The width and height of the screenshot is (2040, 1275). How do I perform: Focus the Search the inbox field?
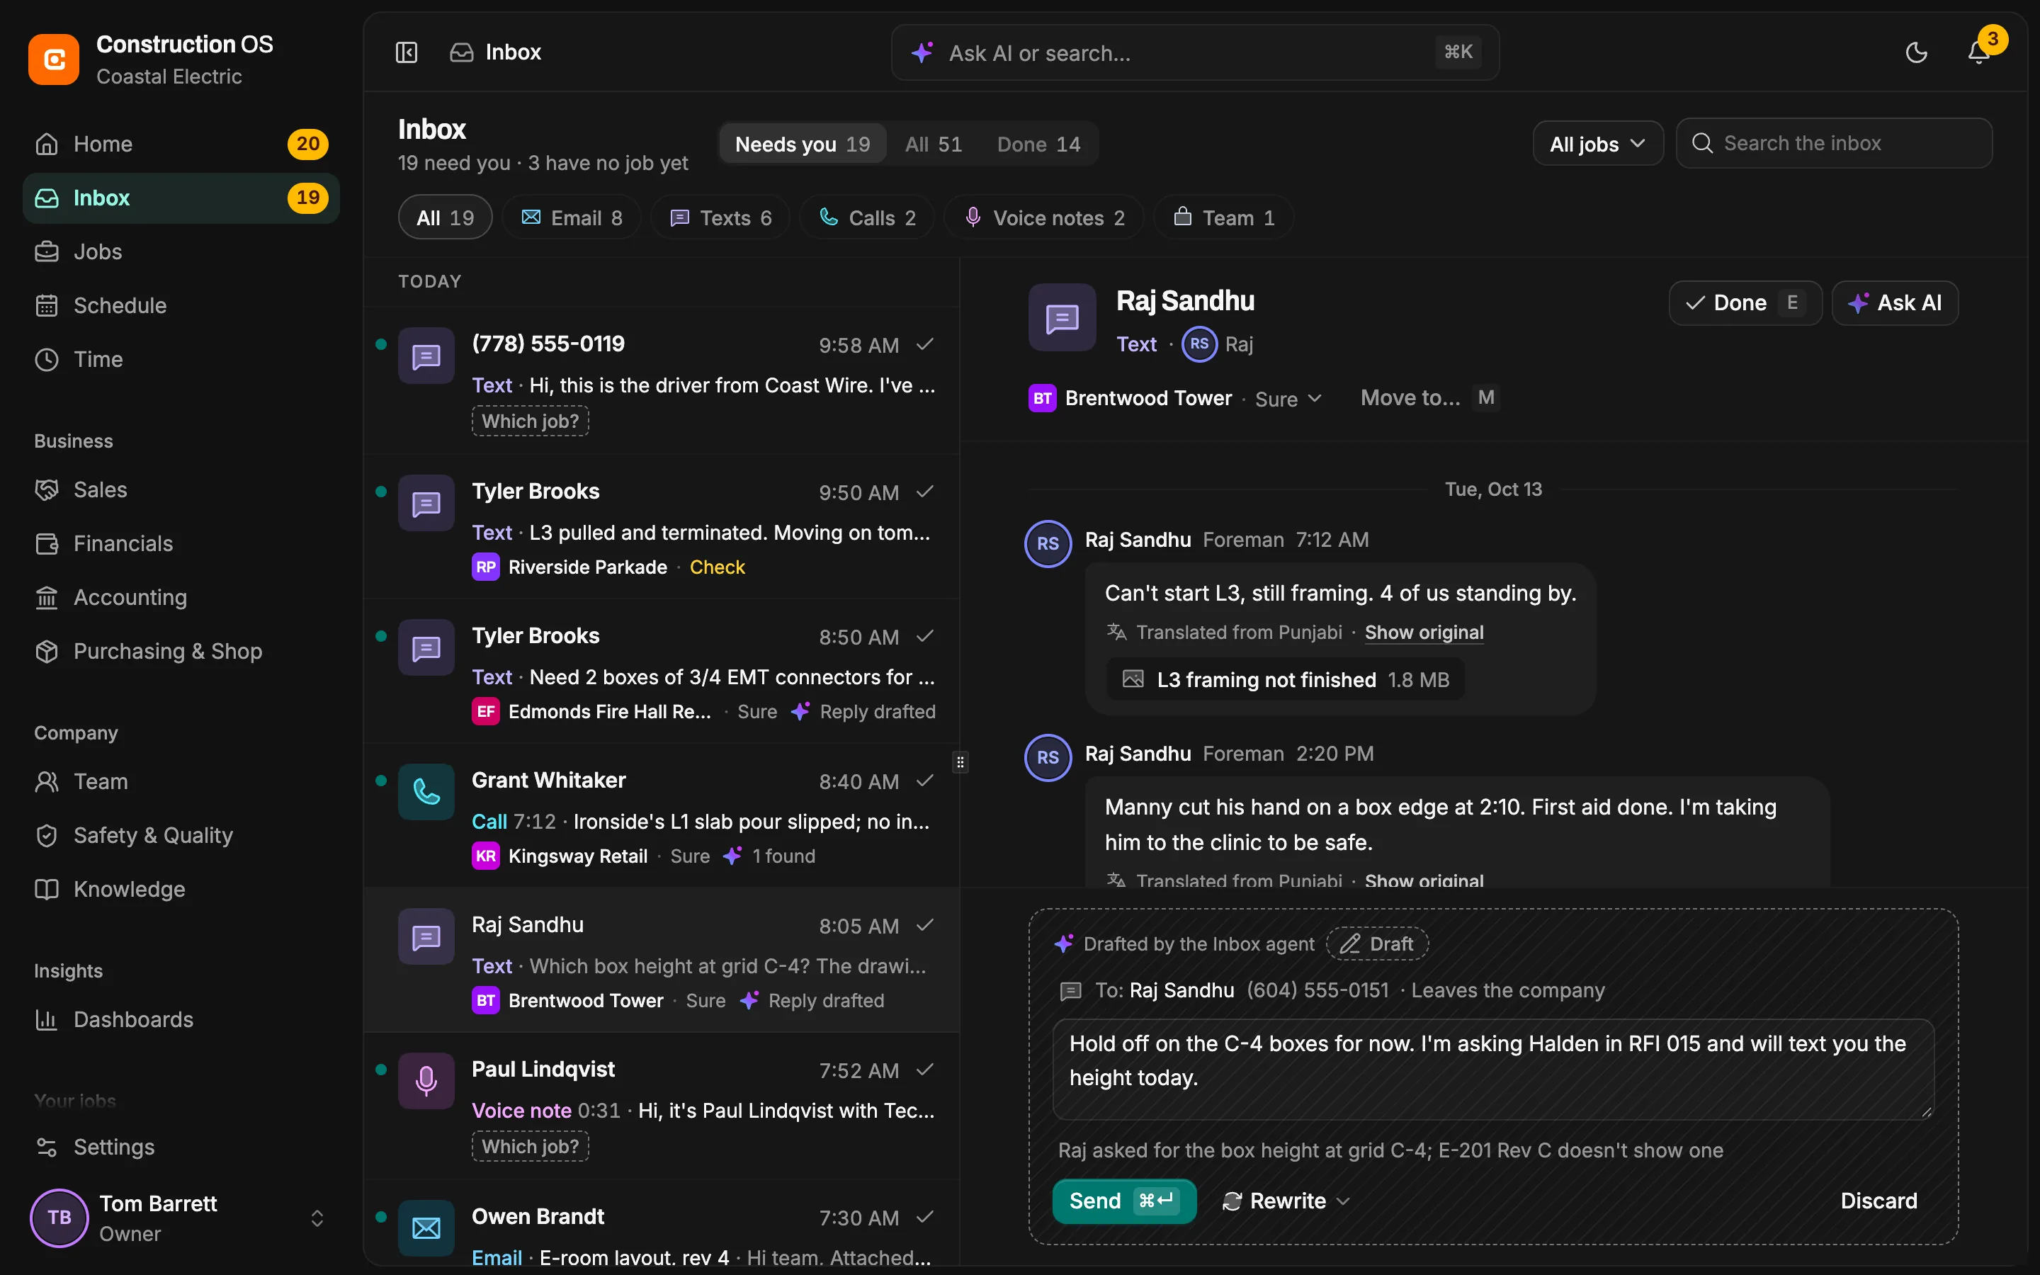coord(1835,143)
